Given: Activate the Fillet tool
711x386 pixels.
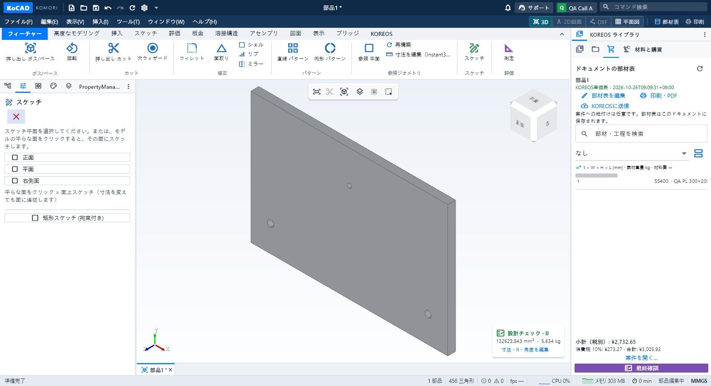Looking at the screenshot, I should pyautogui.click(x=192, y=52).
